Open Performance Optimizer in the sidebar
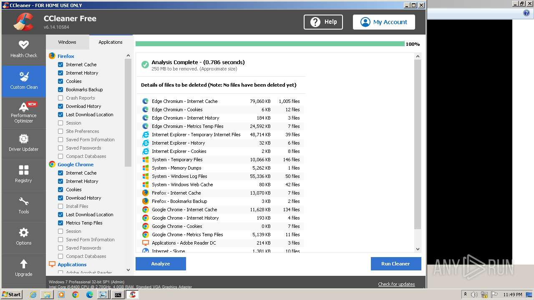This screenshot has height=300, width=534. [24, 112]
